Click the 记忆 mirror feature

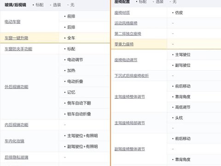click(x=71, y=92)
